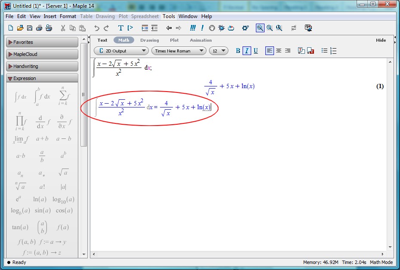Screen dimensions: 400x270
Task: Toggle Italic formatting
Action: point(247,51)
